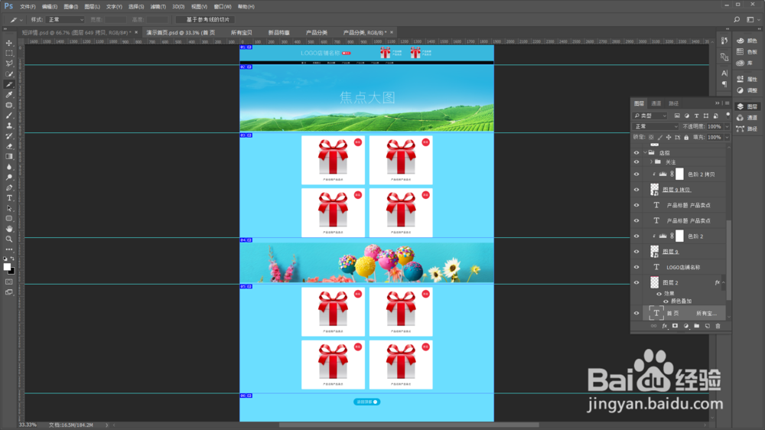Expand the 关注 group
765x430 pixels.
point(651,162)
